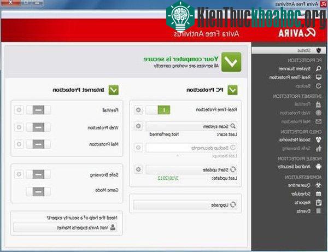The image size is (328, 252).
Task: Open Web Protection via sidebar globe icon
Action: click(x=318, y=113)
